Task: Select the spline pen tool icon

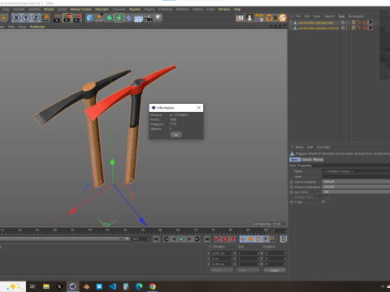Action: [99, 18]
